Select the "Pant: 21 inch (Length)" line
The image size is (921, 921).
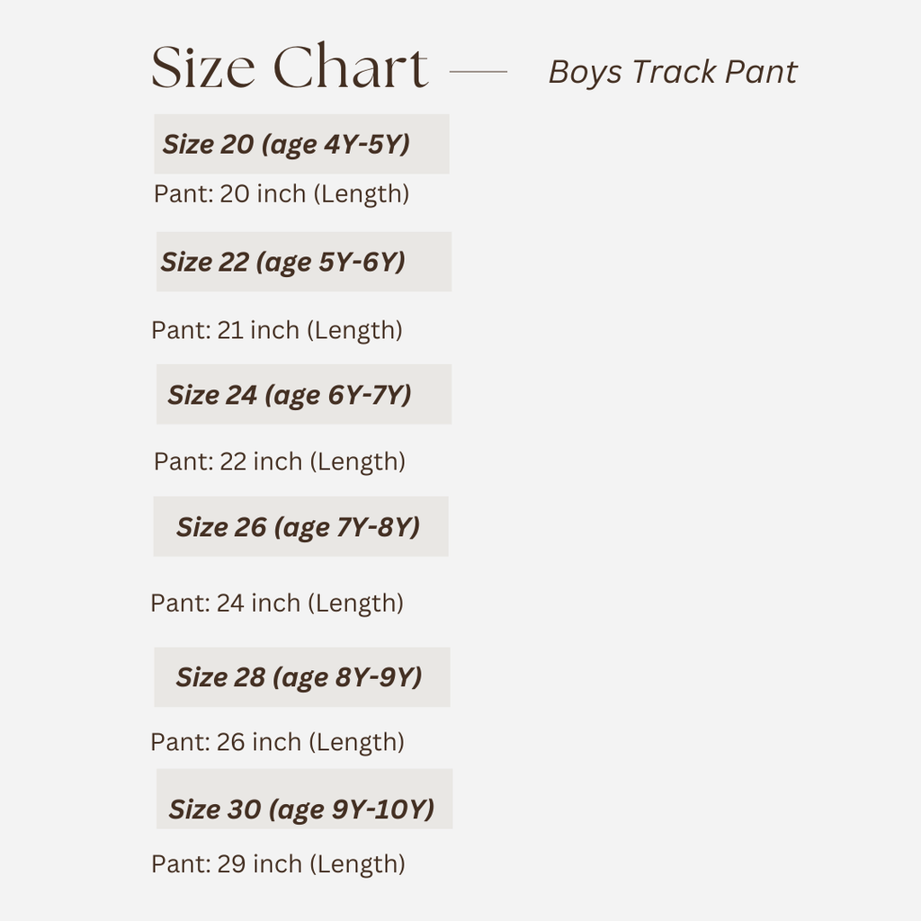[x=276, y=330]
